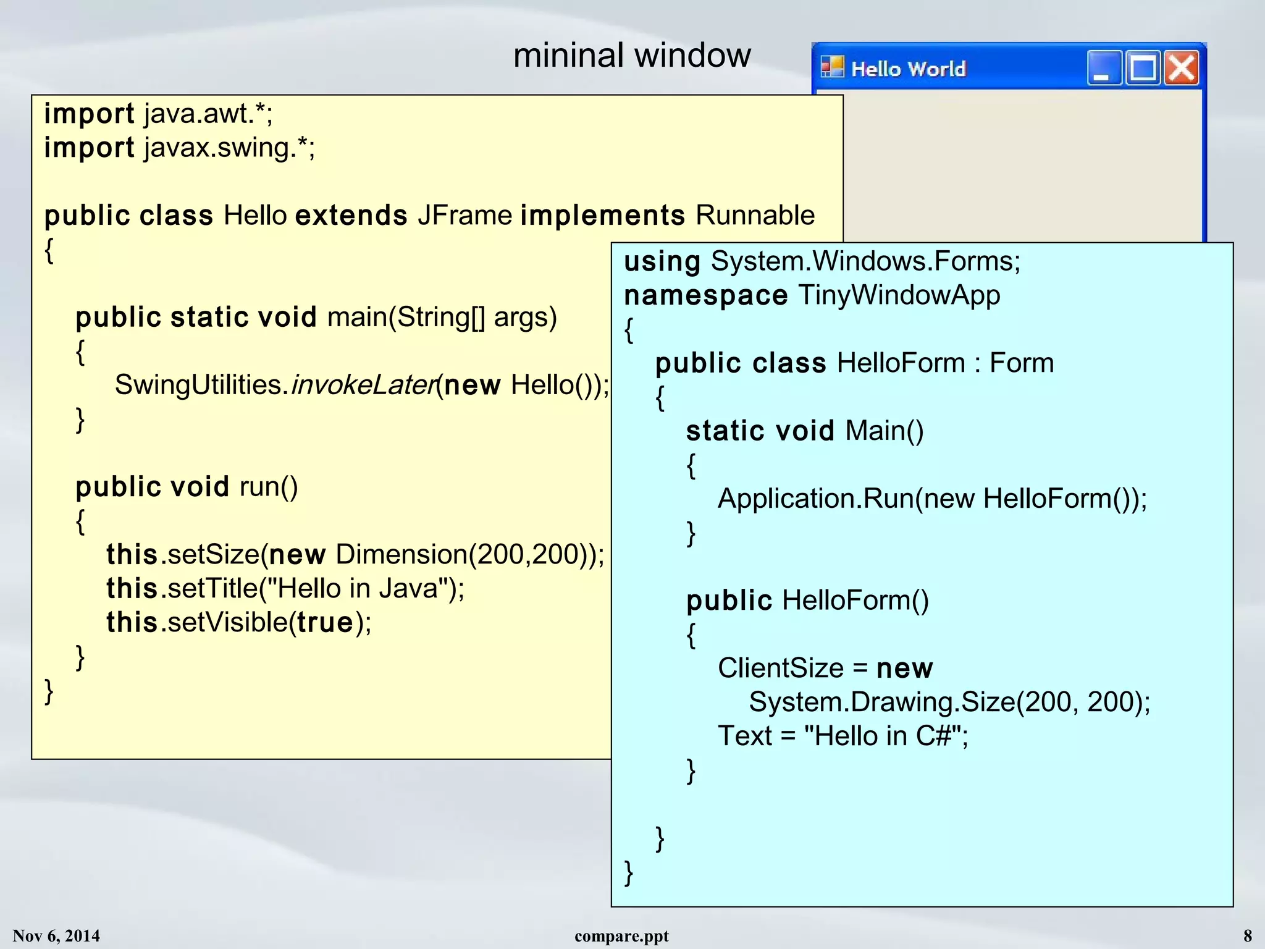Select the 'mininal window' slide title
Viewport: 1265px width, 949px height.
[632, 56]
